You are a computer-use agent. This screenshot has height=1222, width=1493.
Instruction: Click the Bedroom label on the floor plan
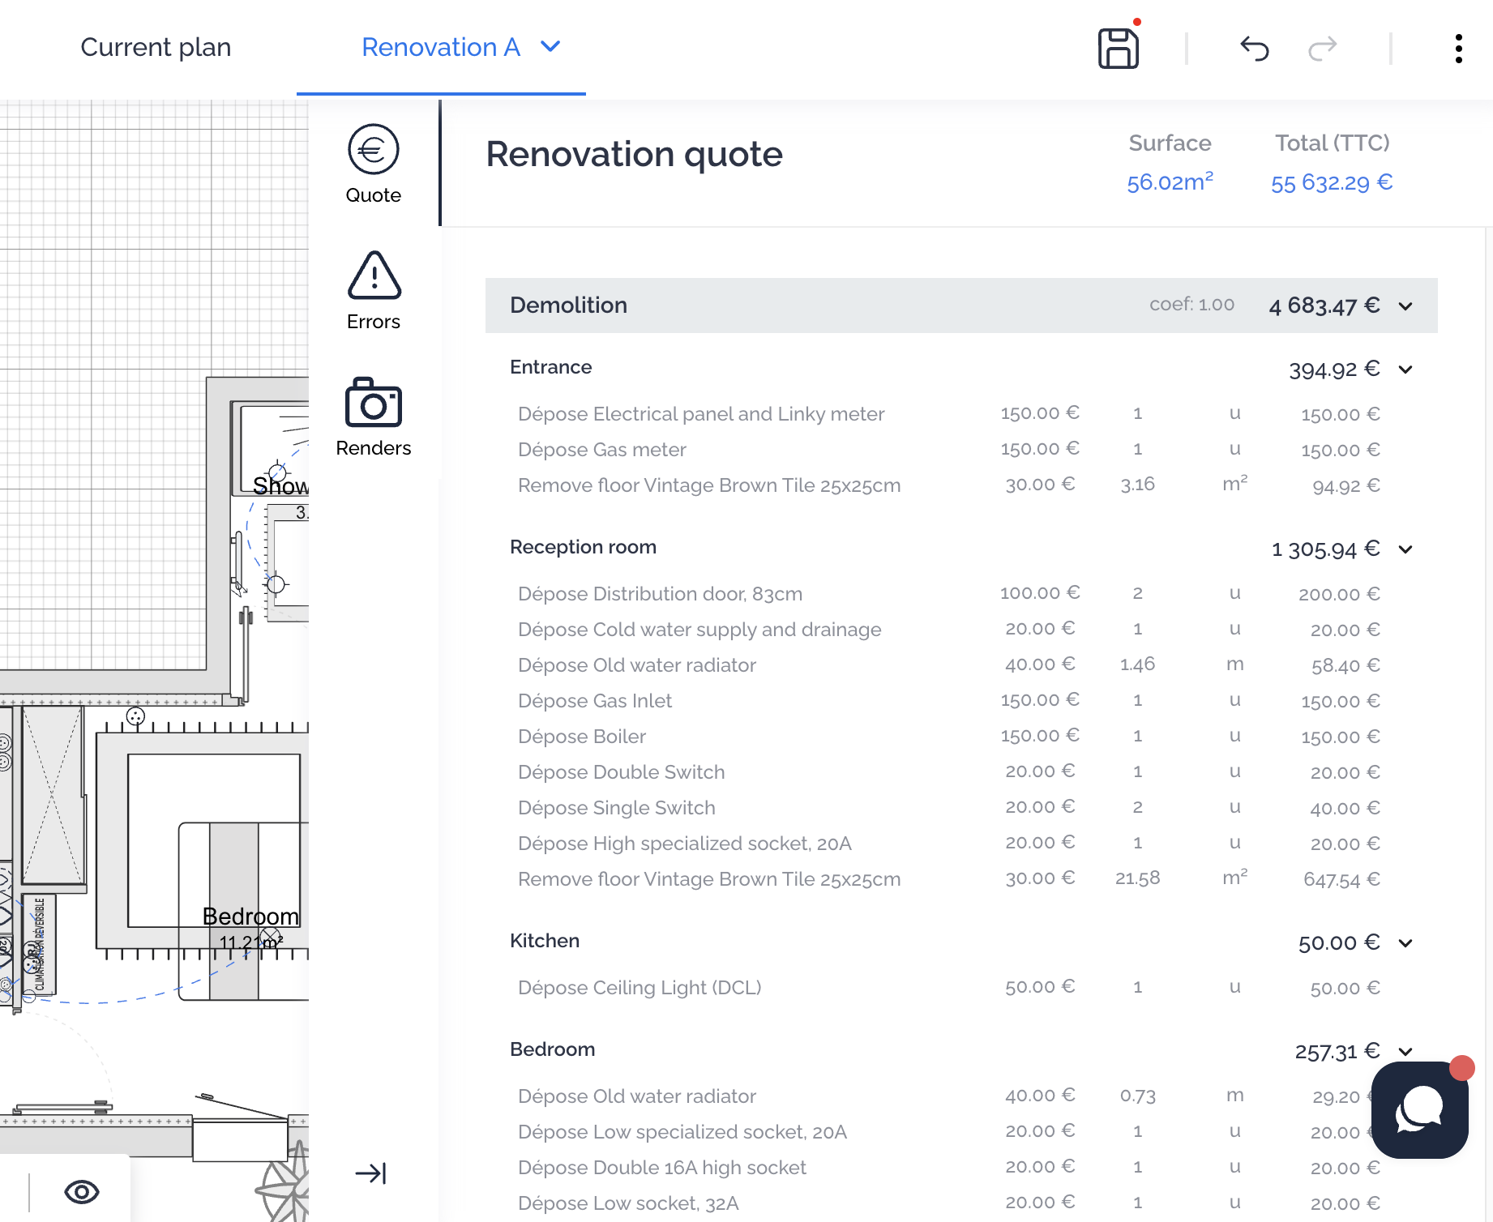point(250,916)
